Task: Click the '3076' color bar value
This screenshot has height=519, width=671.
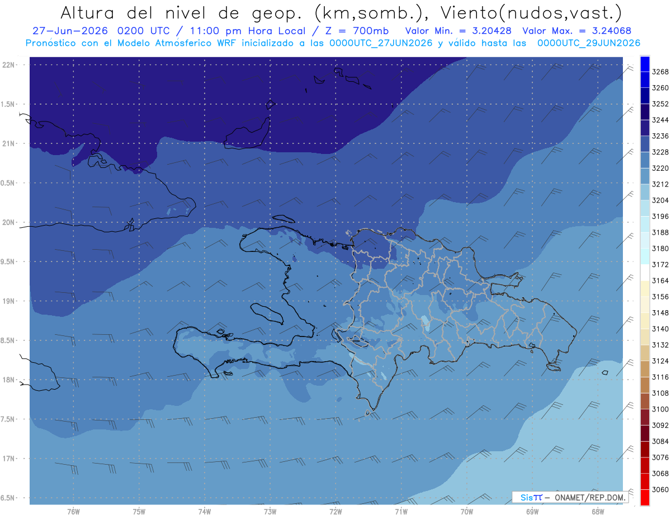Action: pos(660,457)
